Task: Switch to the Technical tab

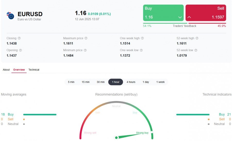Action: 34,70
